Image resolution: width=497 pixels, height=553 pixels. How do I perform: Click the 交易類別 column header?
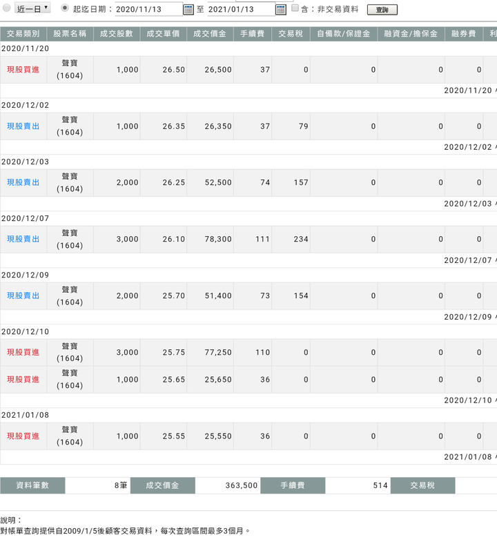(x=23, y=34)
